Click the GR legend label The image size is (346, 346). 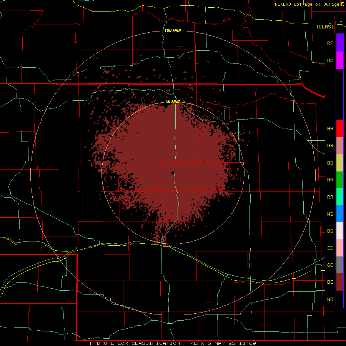click(x=330, y=146)
